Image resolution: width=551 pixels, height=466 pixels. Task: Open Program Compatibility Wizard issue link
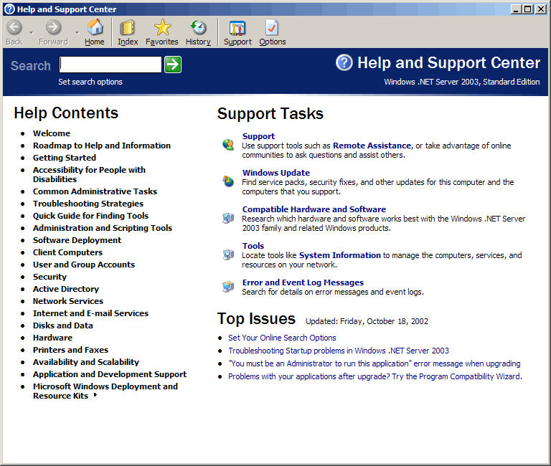375,376
